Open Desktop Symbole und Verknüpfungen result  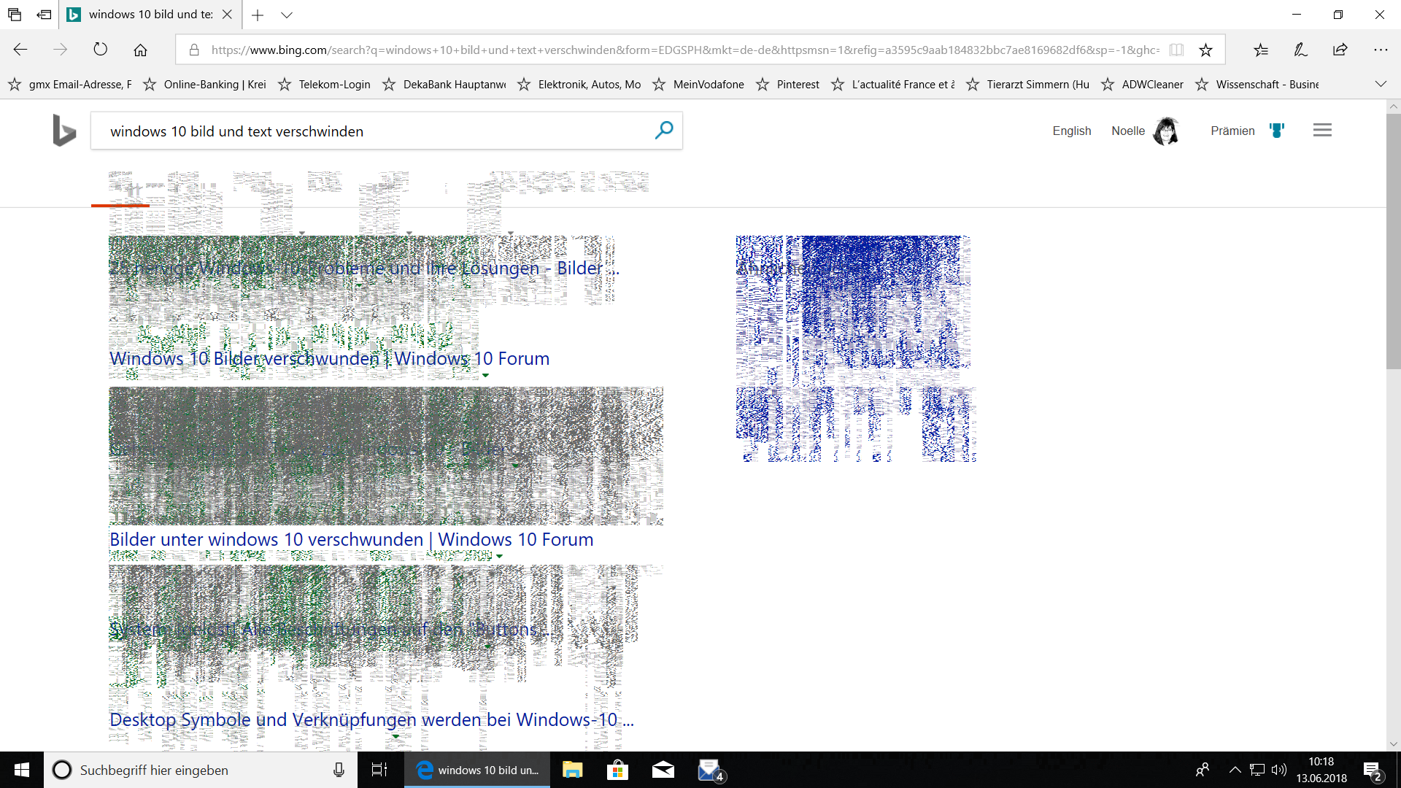(371, 719)
